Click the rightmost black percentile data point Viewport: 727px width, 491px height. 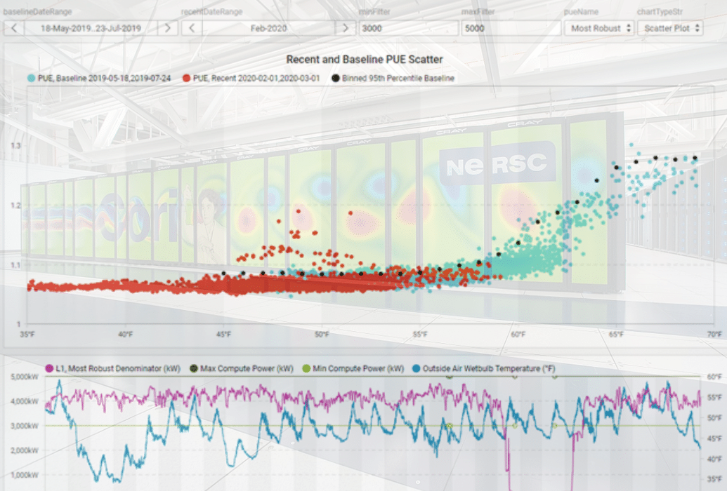[695, 159]
